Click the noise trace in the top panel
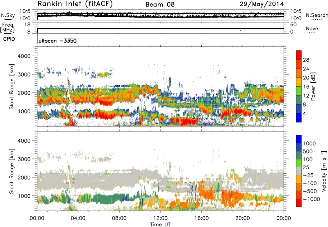Image resolution: width=328 pixels, height=227 pixels. (160, 15)
